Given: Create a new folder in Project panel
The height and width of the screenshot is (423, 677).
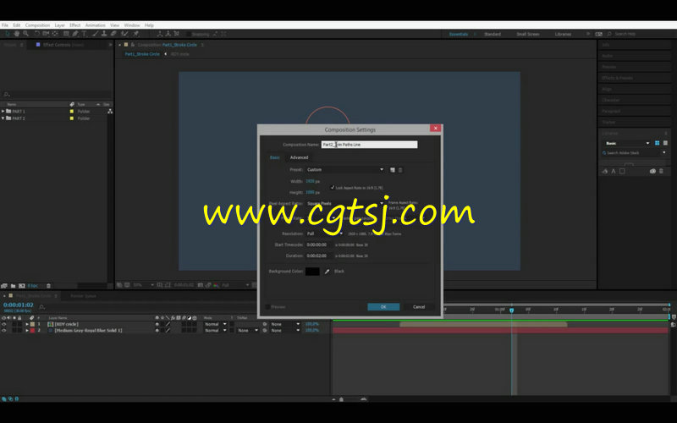Looking at the screenshot, I should click(x=13, y=286).
